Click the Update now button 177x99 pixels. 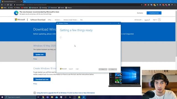[x=40, y=54]
